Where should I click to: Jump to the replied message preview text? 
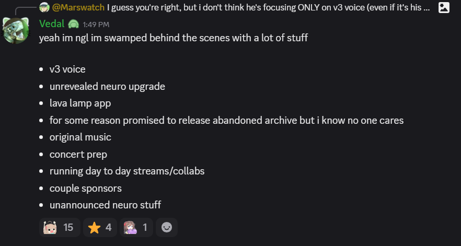tap(269, 7)
